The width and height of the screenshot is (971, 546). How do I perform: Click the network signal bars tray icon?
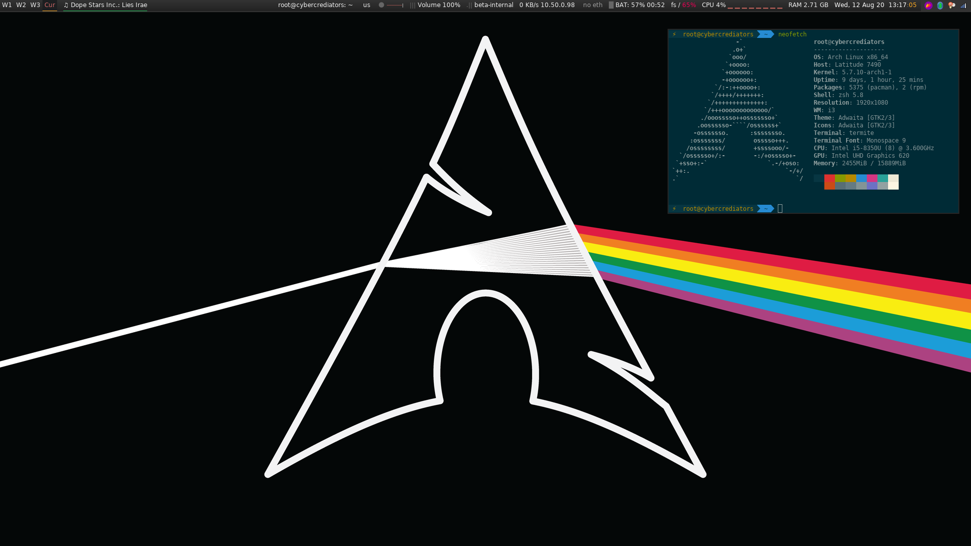[x=962, y=5]
